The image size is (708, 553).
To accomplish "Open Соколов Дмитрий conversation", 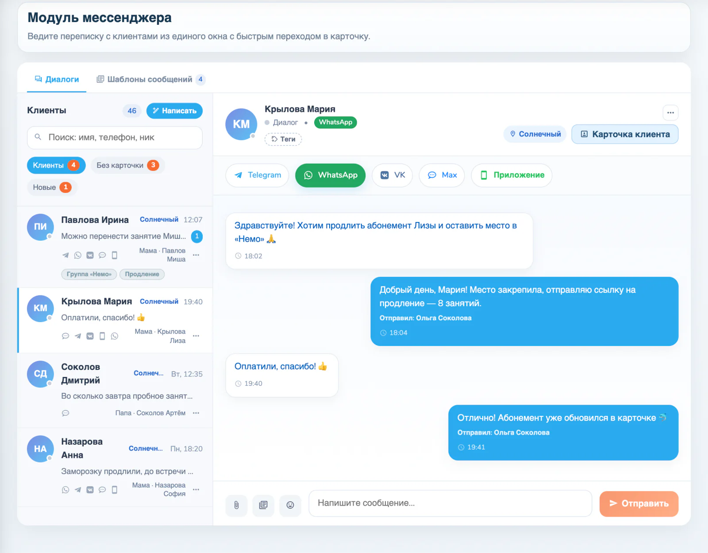I will [115, 390].
